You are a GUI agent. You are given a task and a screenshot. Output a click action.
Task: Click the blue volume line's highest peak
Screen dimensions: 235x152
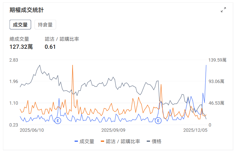[x=206, y=65]
